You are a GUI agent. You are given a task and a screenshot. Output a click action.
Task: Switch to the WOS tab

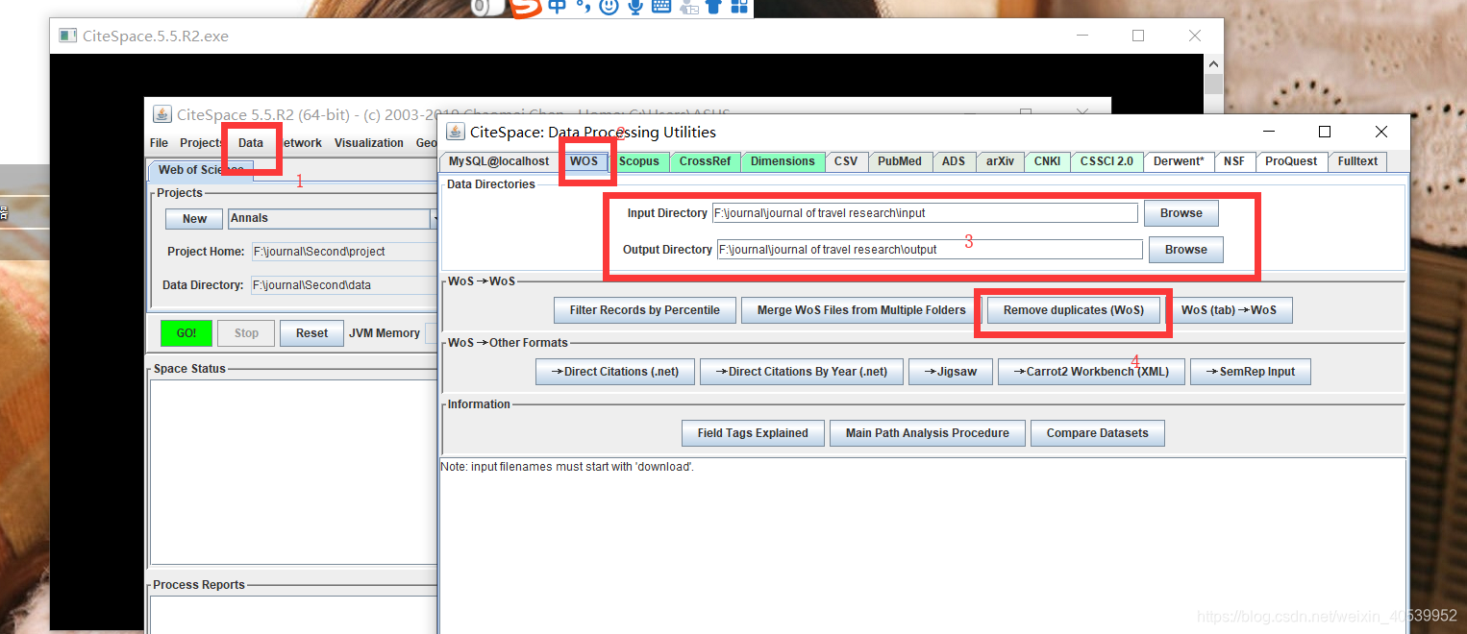(584, 161)
